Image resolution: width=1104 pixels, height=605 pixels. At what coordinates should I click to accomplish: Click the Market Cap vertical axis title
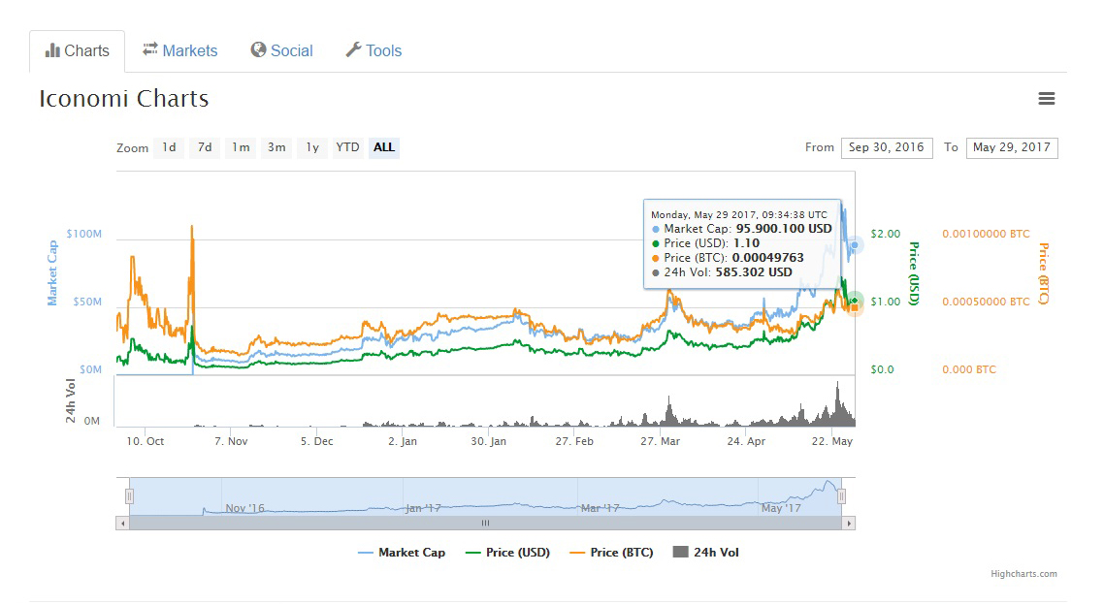pyautogui.click(x=52, y=273)
